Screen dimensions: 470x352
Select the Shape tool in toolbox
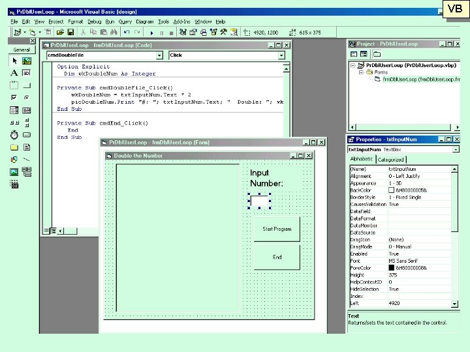(14, 160)
